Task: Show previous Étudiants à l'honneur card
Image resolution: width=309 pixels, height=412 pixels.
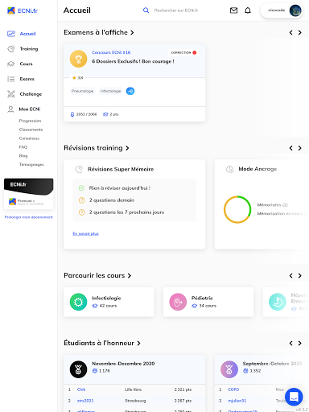Action: [291, 343]
